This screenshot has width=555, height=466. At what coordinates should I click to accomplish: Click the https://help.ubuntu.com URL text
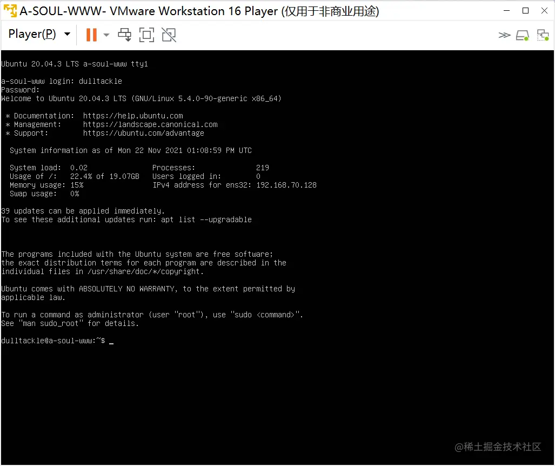pos(133,116)
